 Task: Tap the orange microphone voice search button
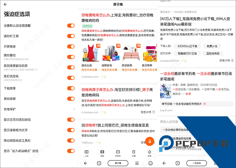pyautogui.click(x=149, y=140)
